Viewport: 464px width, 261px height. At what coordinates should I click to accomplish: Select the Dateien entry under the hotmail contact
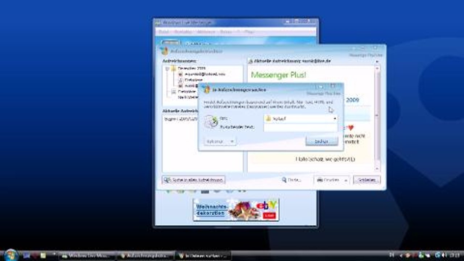pos(193,80)
